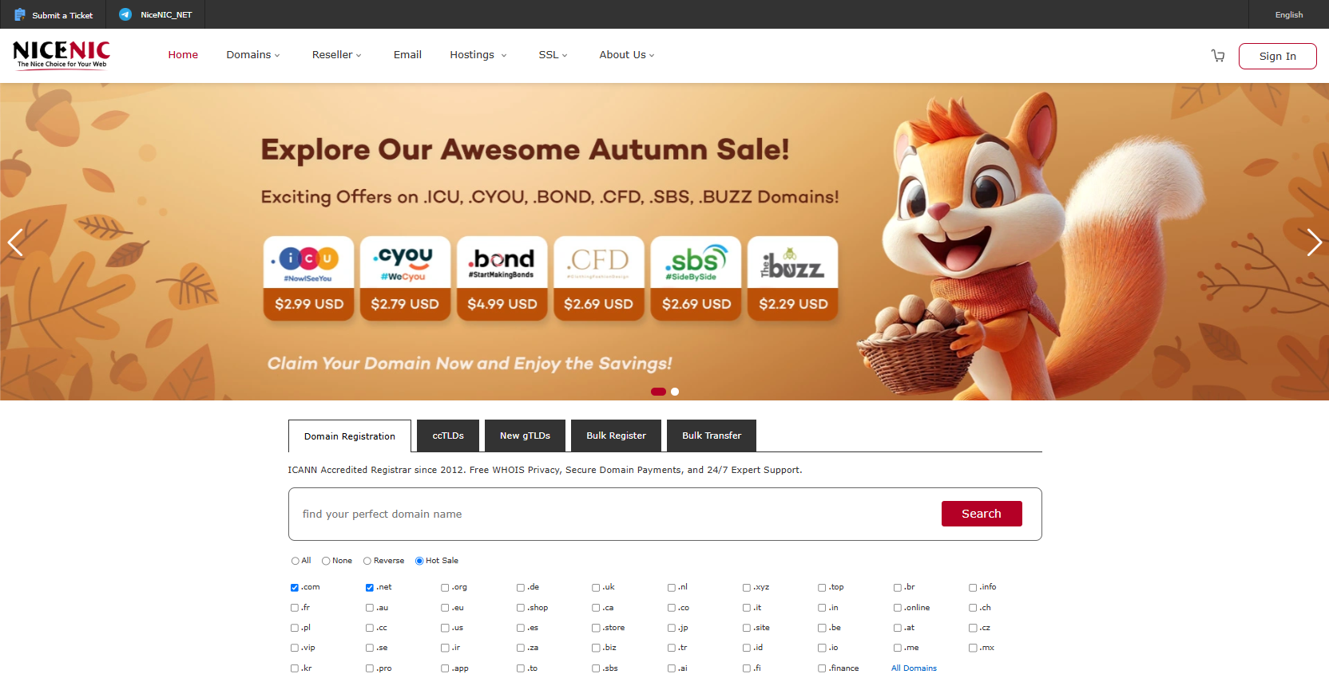Select the None radio button
Image resolution: width=1329 pixels, height=686 pixels.
(326, 561)
